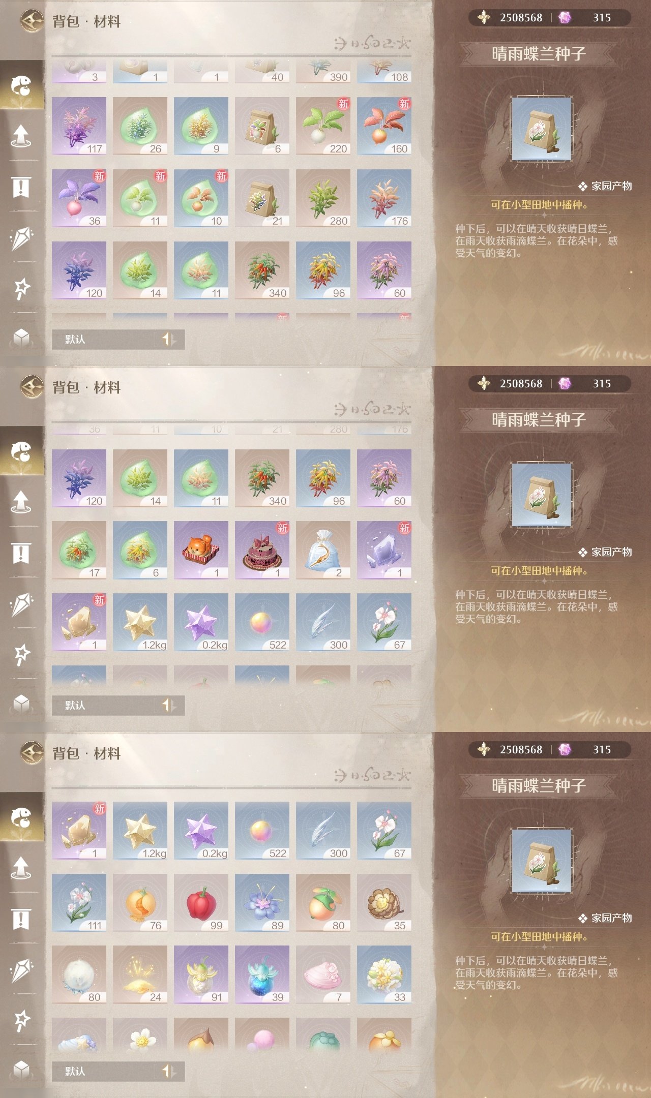The image size is (651, 1098).
Task: Choose the chili bubble item showing 17
Action: pyautogui.click(x=79, y=550)
